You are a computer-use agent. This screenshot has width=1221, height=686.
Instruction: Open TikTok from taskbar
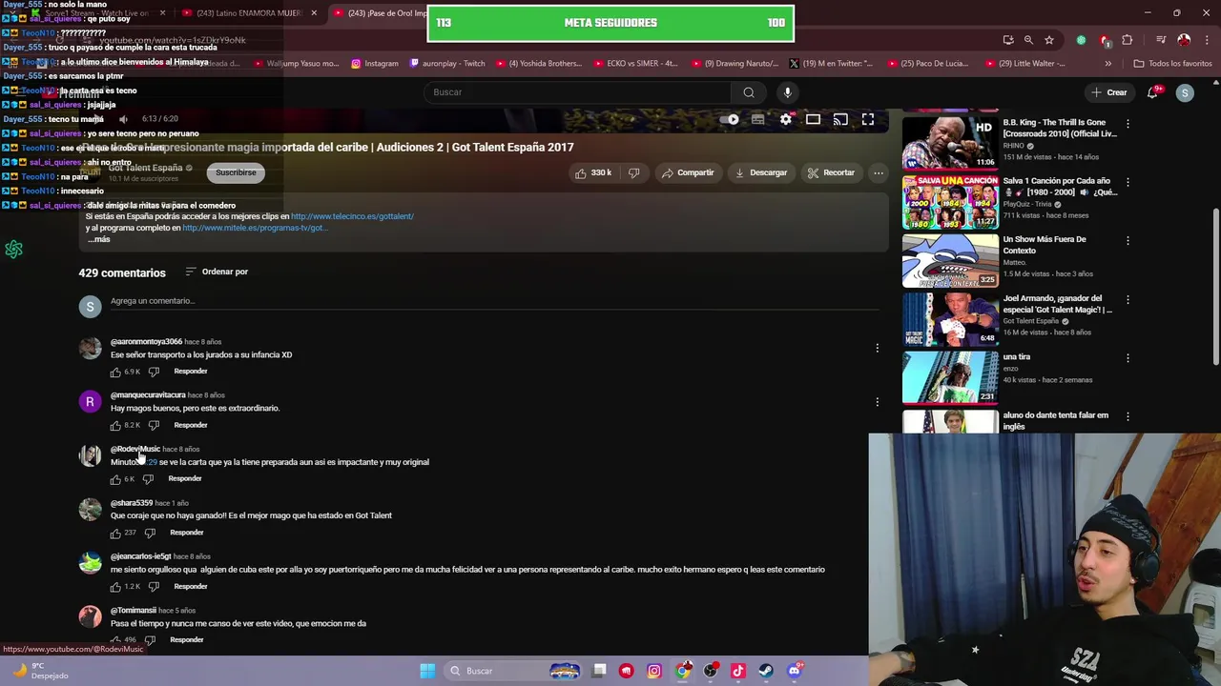[x=738, y=671]
